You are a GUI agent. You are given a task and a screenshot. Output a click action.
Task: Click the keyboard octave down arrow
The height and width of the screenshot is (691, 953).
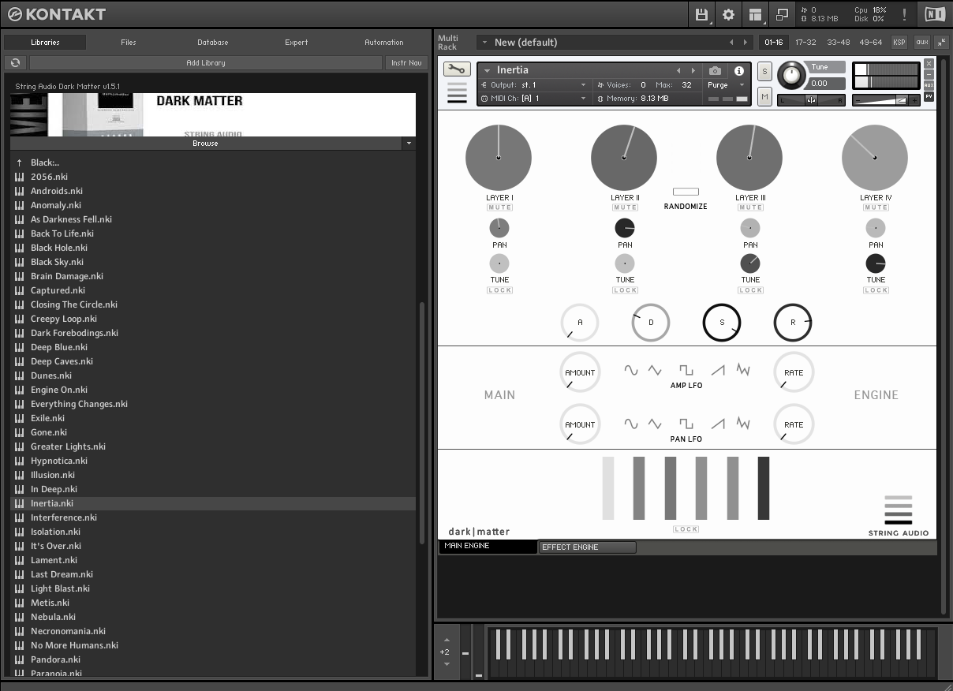point(447,664)
